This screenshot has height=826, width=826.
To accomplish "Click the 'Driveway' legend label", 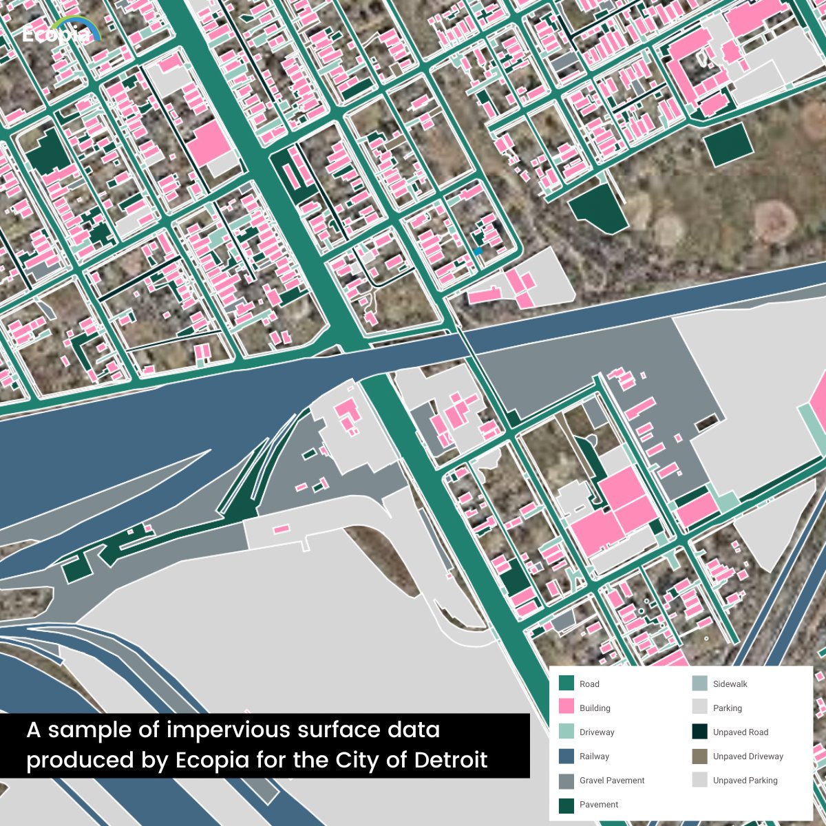I will tap(597, 732).
